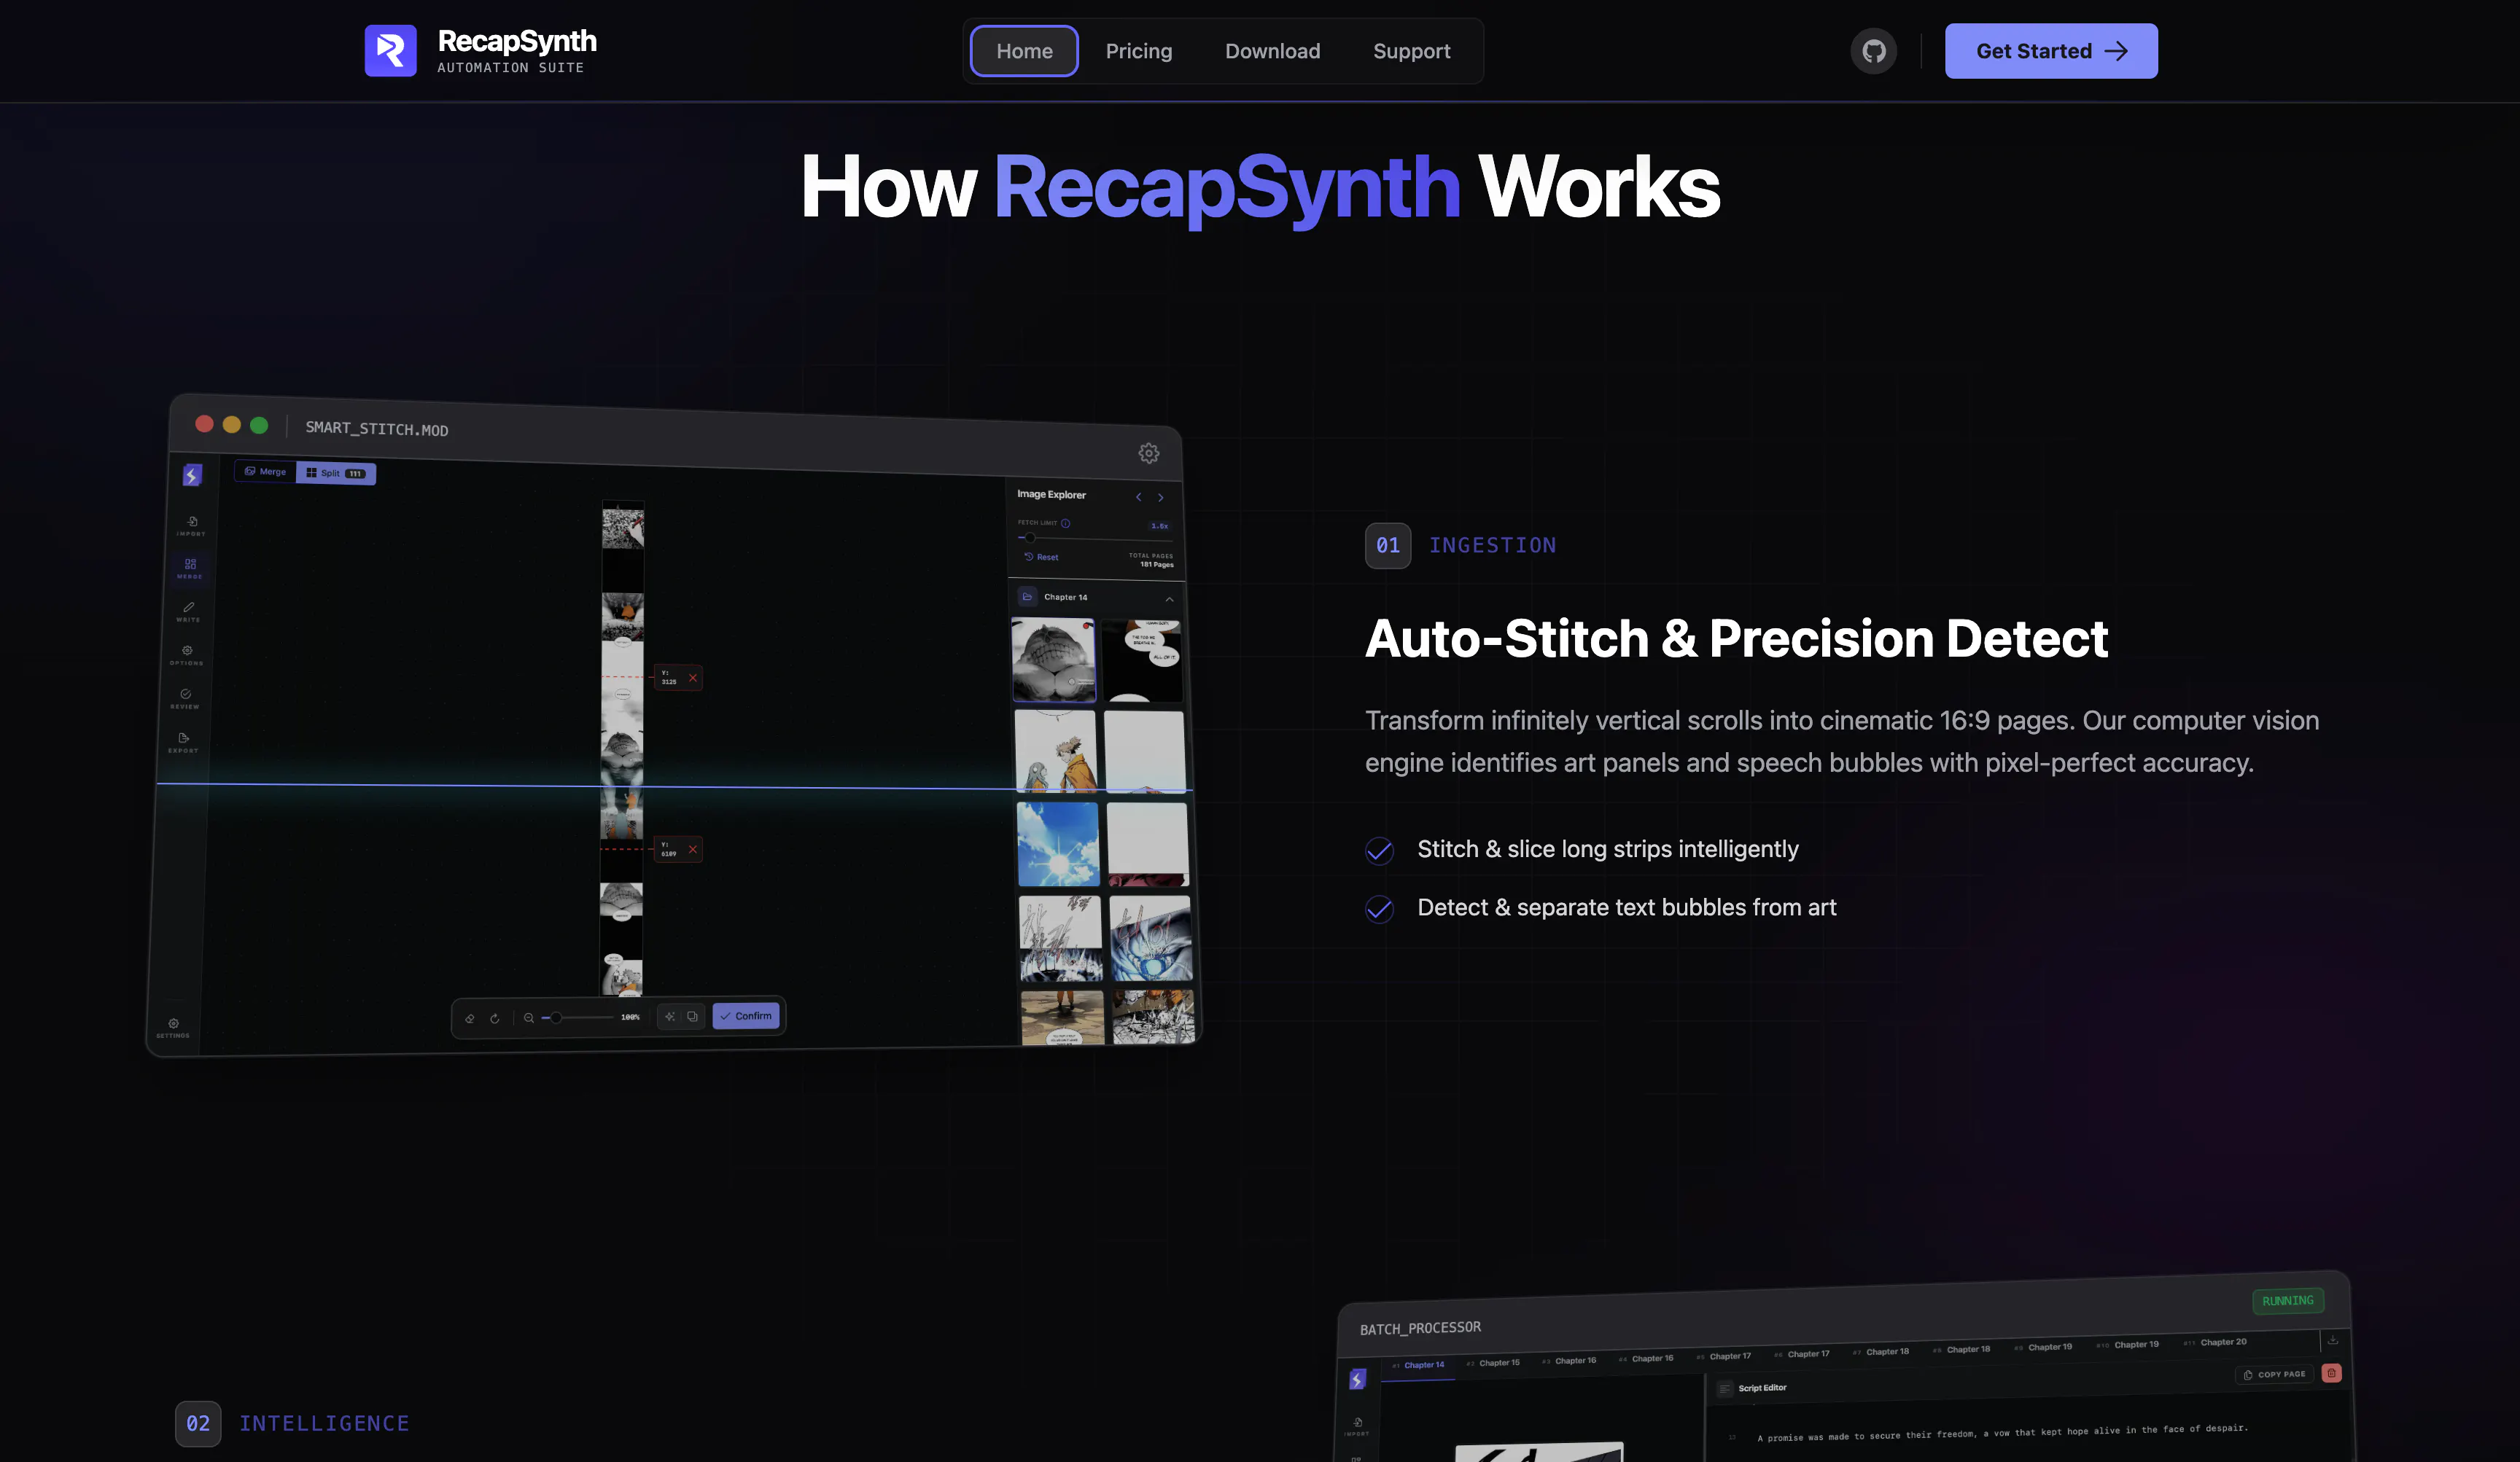Click the COPY PAGE button

coord(2275,1374)
